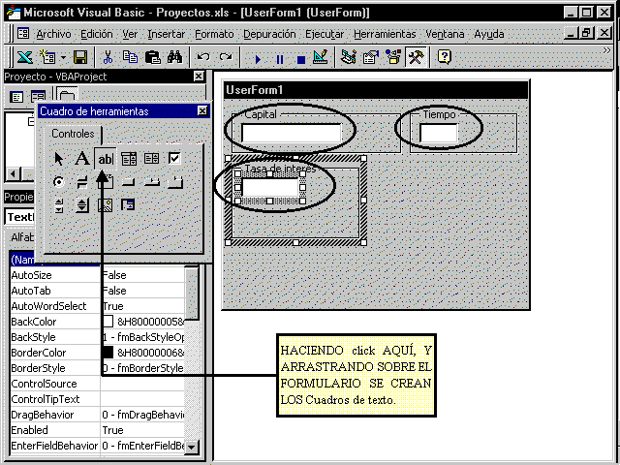Select the TextBox (abl) control tool
620x465 pixels.
pos(106,159)
